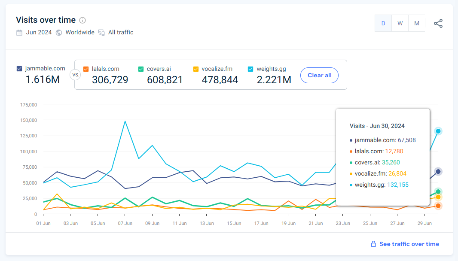Click the weights.gg: 132,155 tooltip row

(x=379, y=185)
